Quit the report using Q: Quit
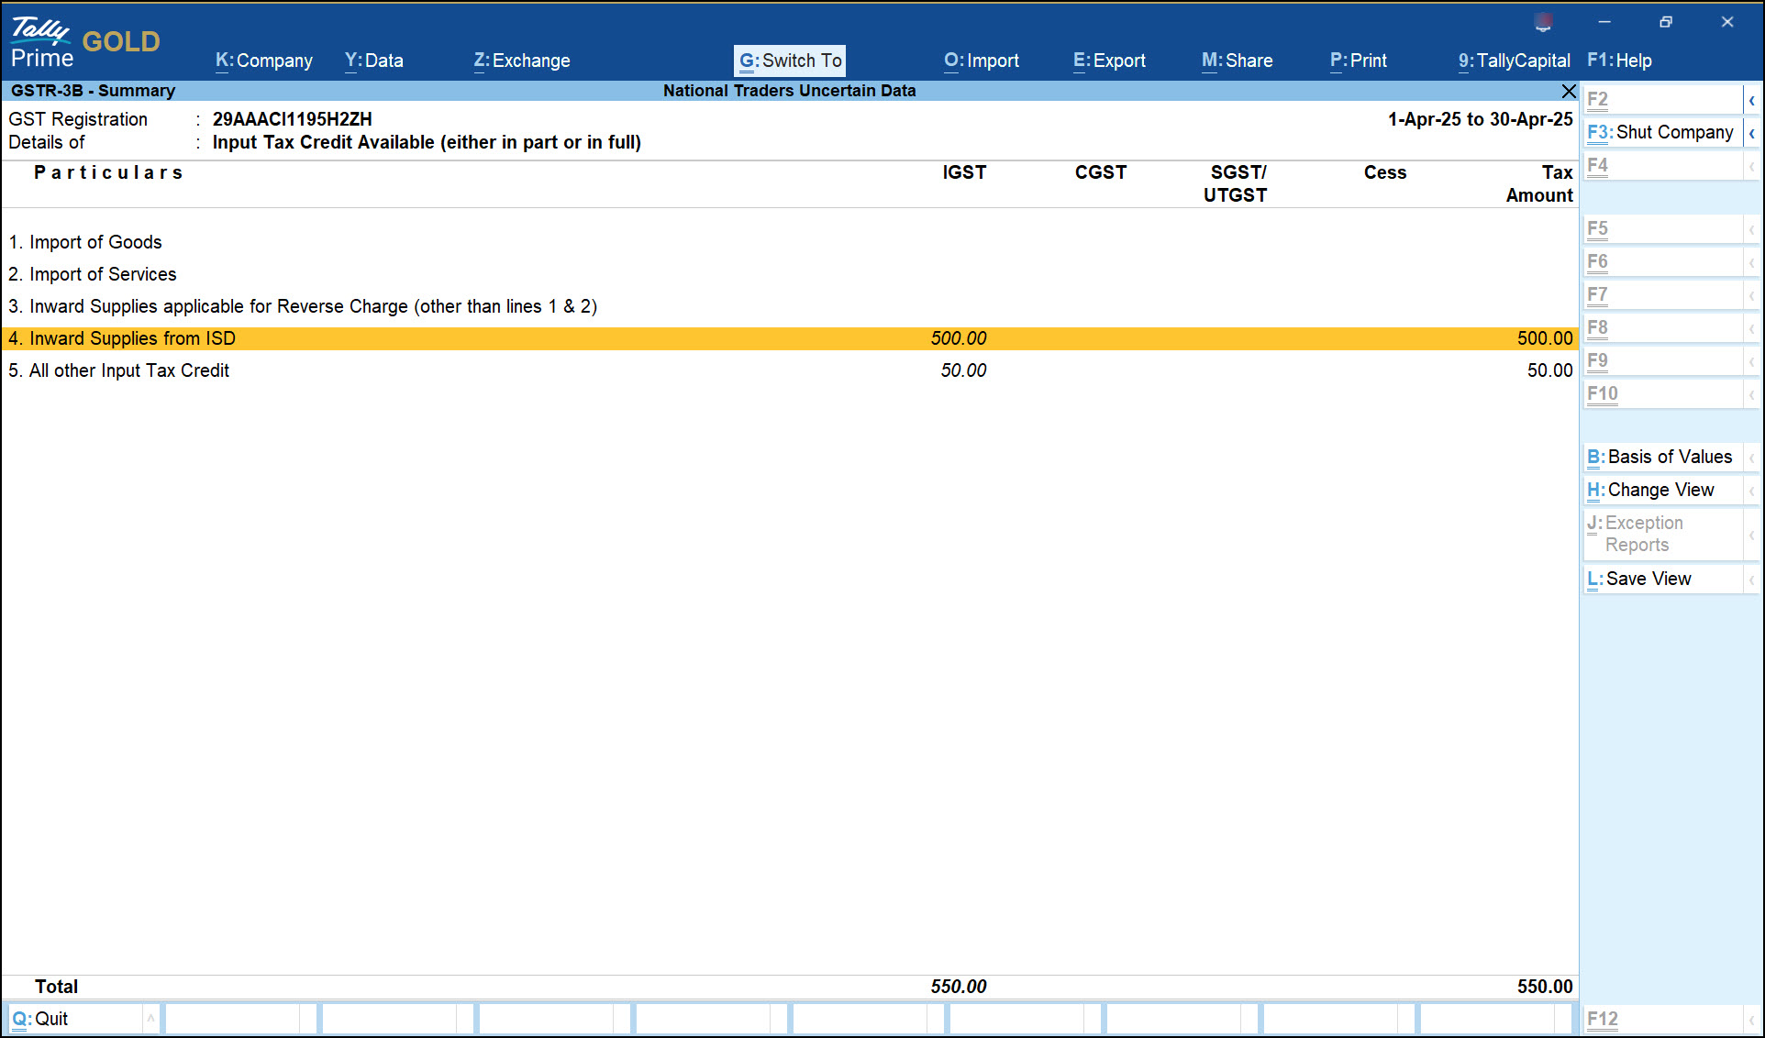This screenshot has height=1038, width=1765. tap(42, 1018)
